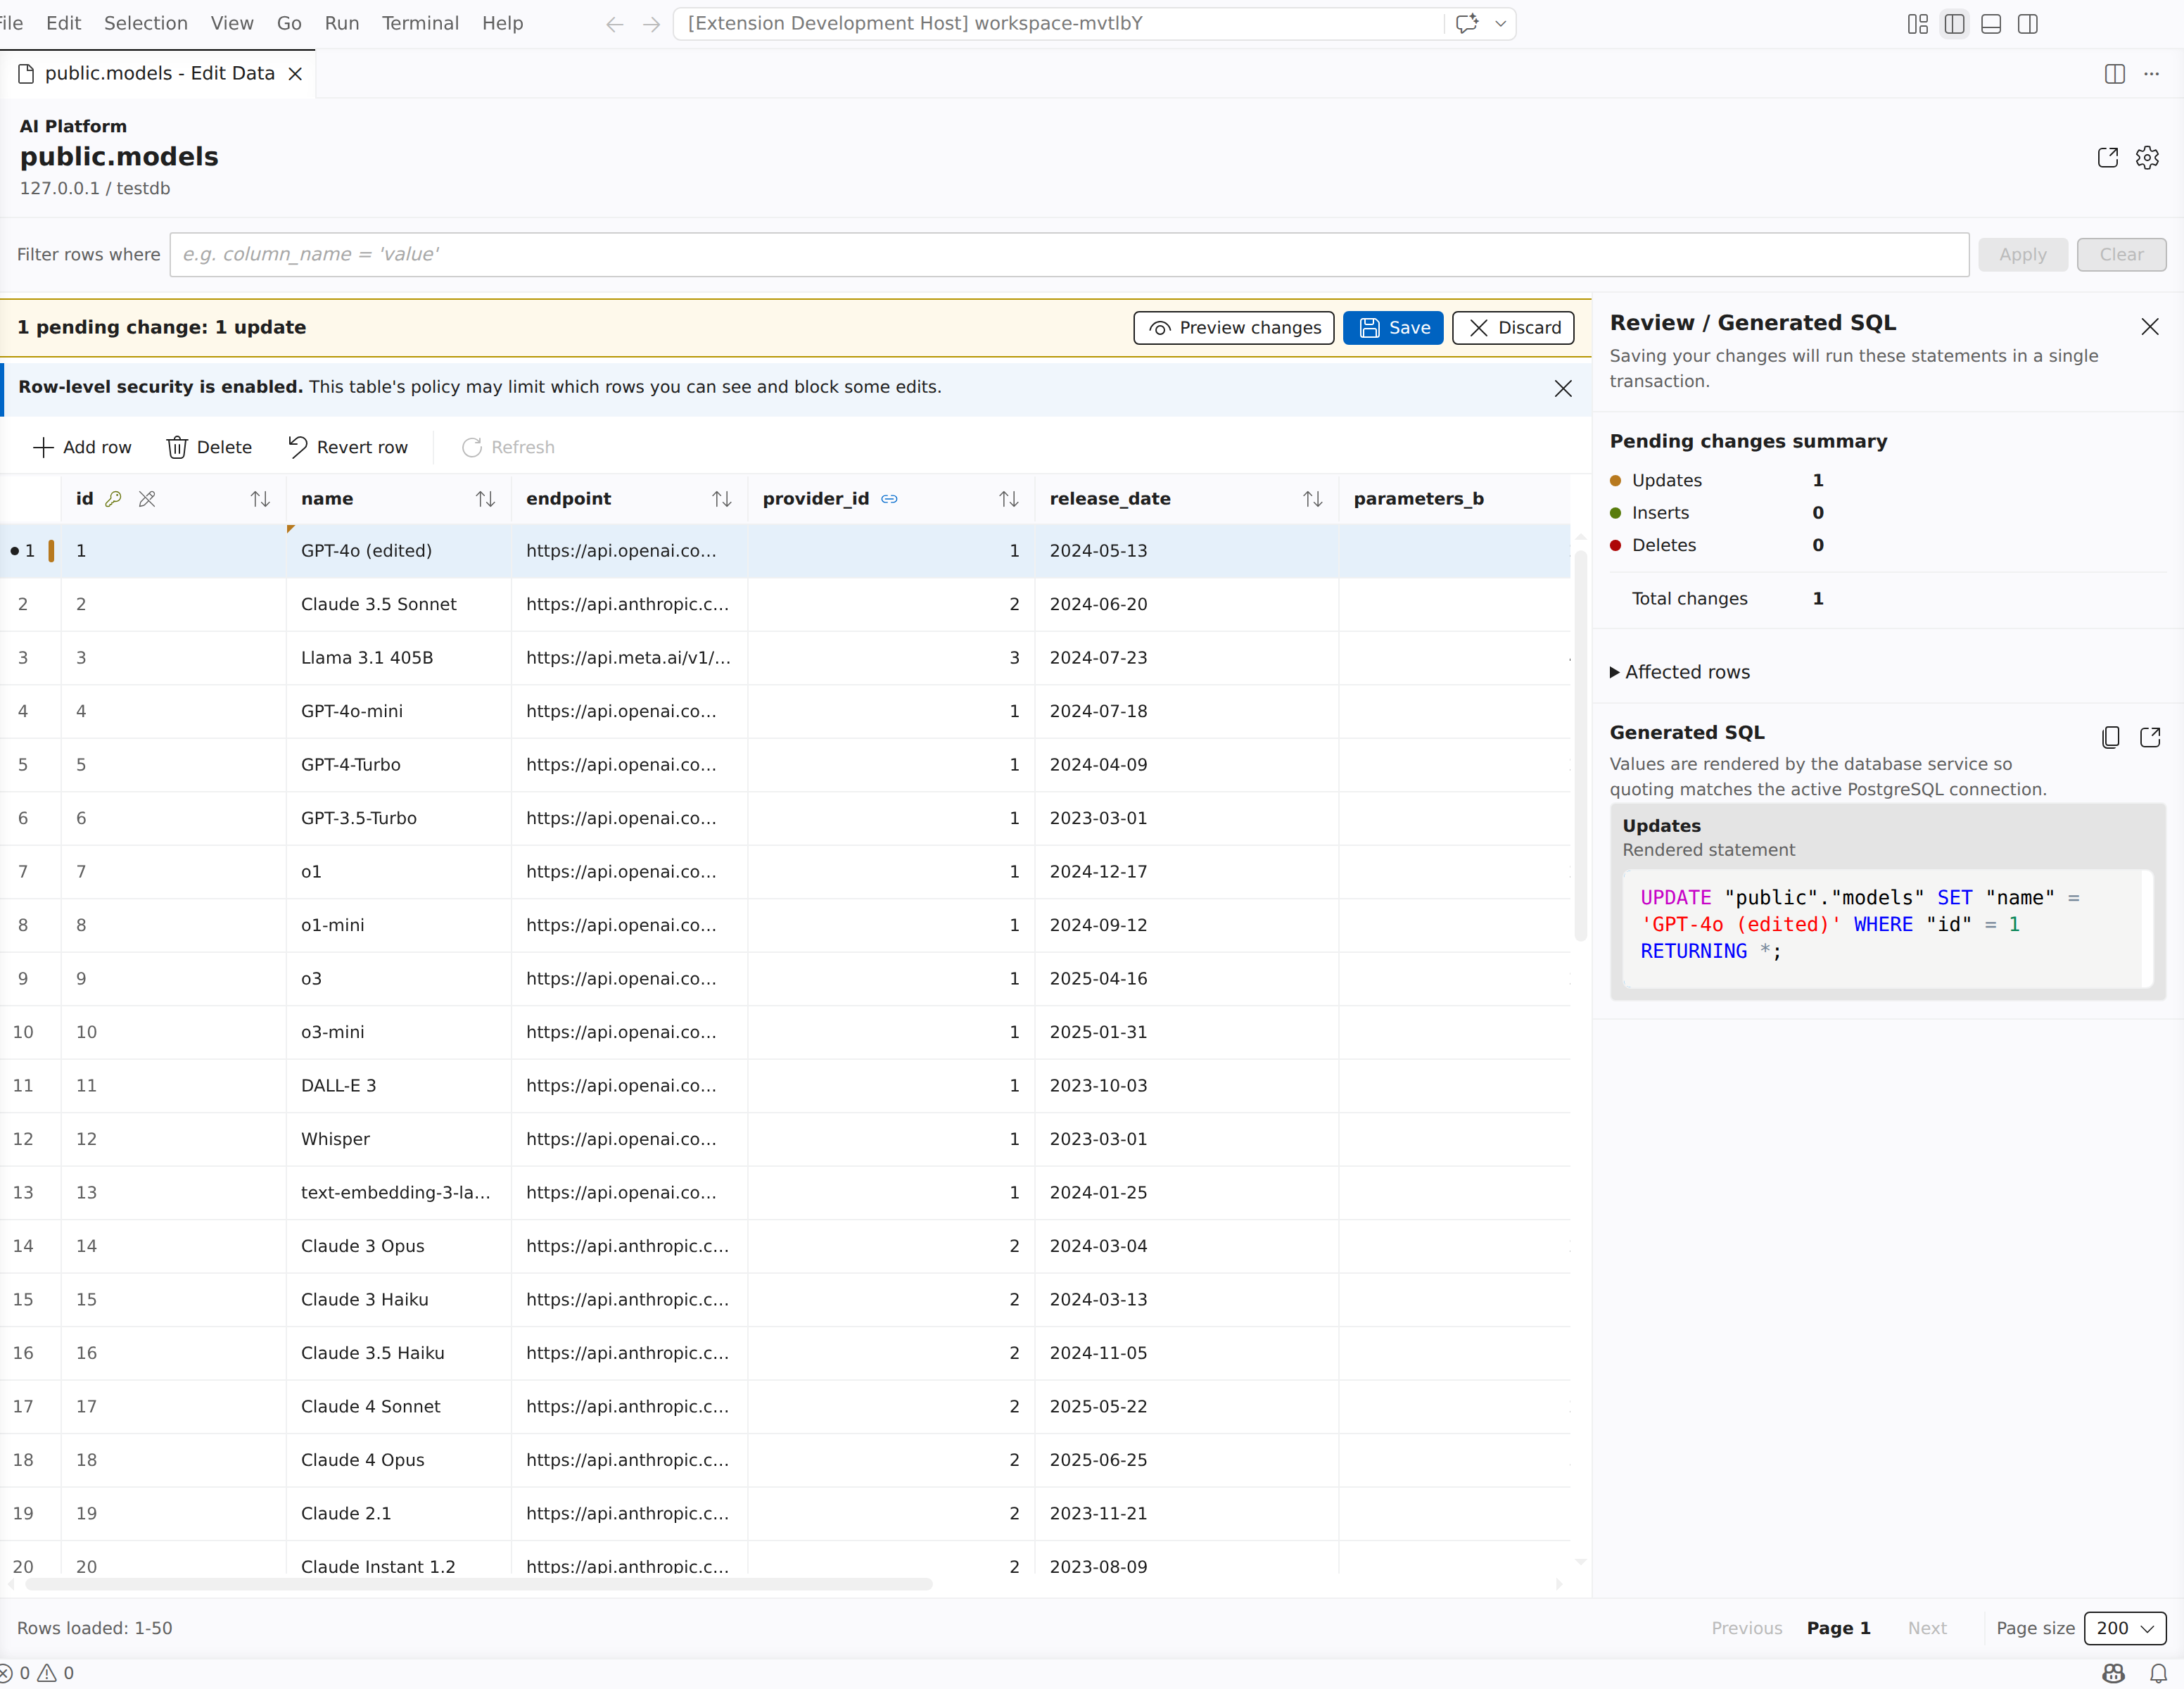Focus the Filter rows where input

pos(1069,255)
